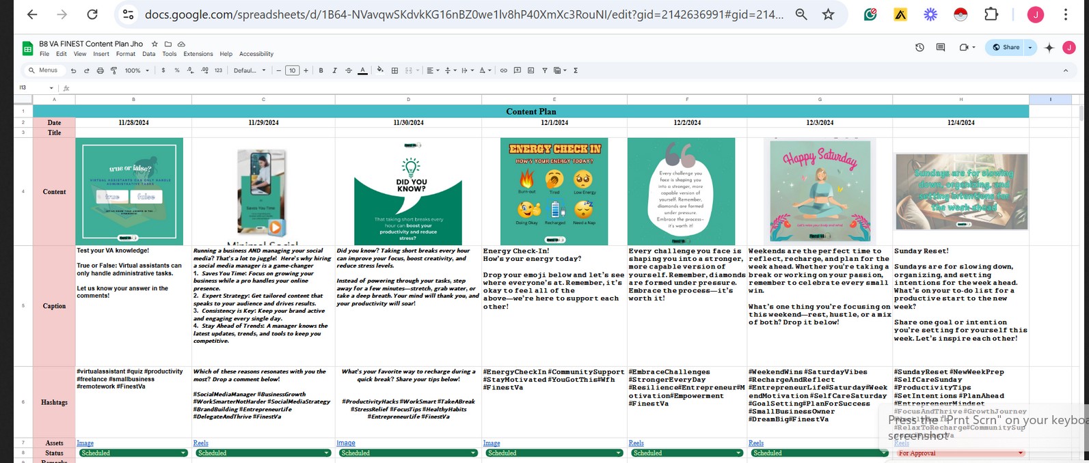The height and width of the screenshot is (463, 1089).
Task: Open filter views dropdown
Action: click(x=560, y=70)
